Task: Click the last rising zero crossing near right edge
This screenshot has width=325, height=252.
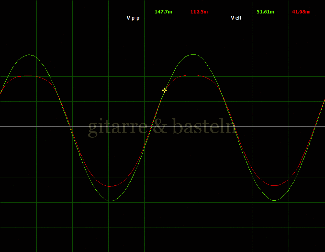Action: tap(316, 126)
